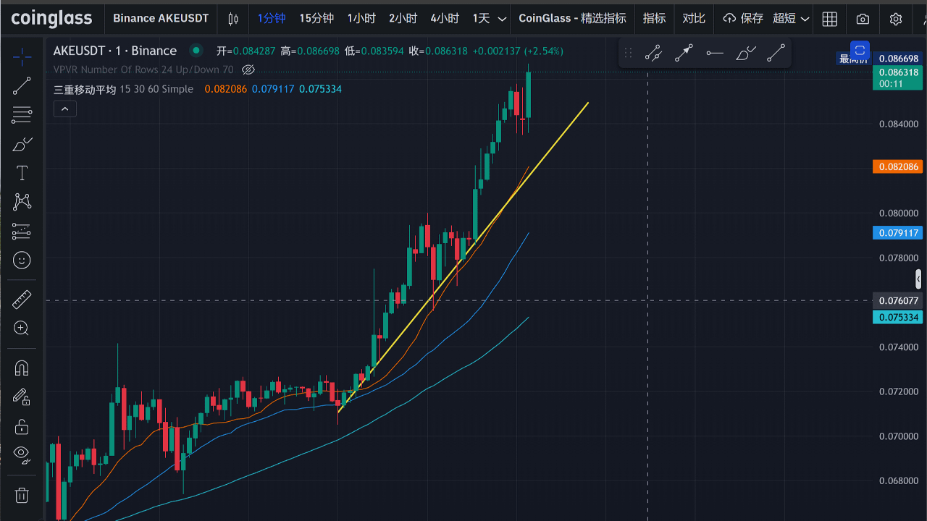Screen dimensions: 927x521
Task: Open the layout grid selector
Action: (830, 19)
